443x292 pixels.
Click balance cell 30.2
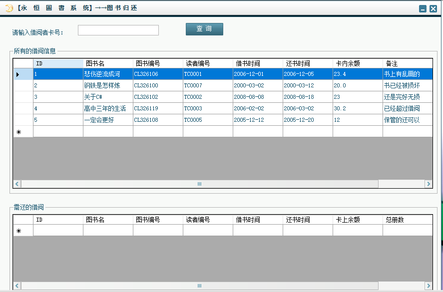(358, 108)
